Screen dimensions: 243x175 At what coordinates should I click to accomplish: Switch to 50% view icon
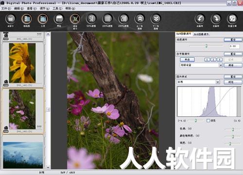point(91,19)
